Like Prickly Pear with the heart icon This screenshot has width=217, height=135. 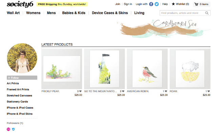coord(80,91)
